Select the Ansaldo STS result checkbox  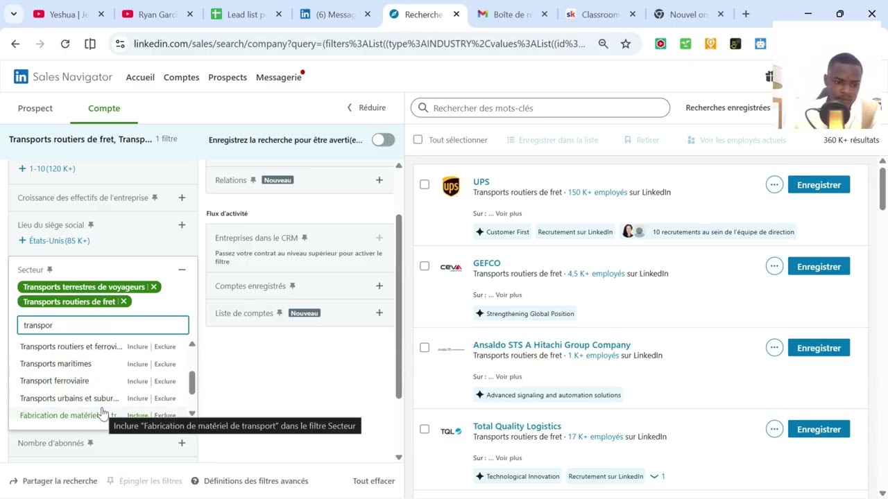point(425,347)
